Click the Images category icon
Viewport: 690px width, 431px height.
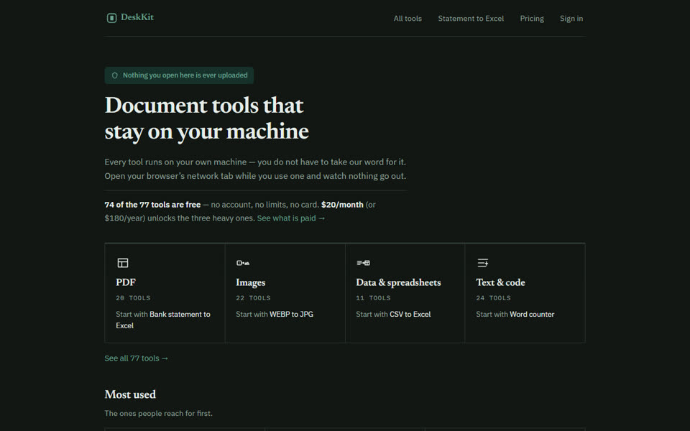tap(243, 263)
